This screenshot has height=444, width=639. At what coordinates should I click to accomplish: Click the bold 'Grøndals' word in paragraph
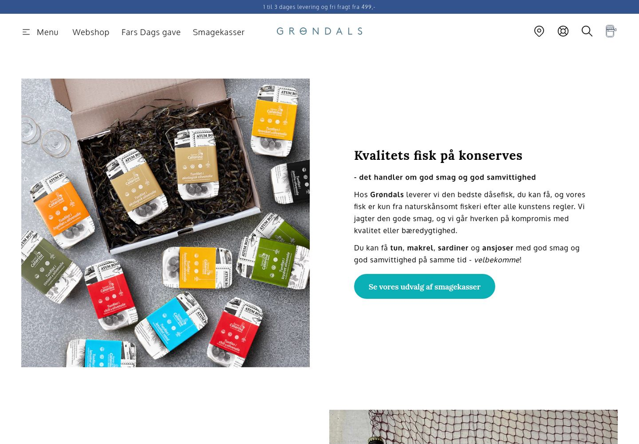point(387,194)
